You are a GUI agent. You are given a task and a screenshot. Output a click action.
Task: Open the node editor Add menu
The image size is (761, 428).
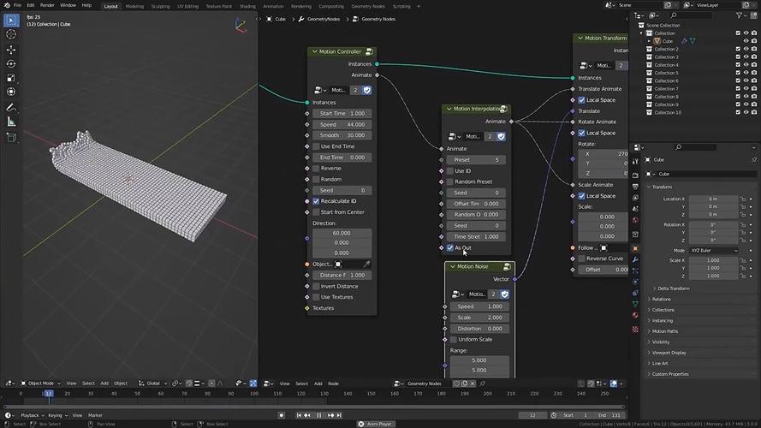tap(318, 383)
